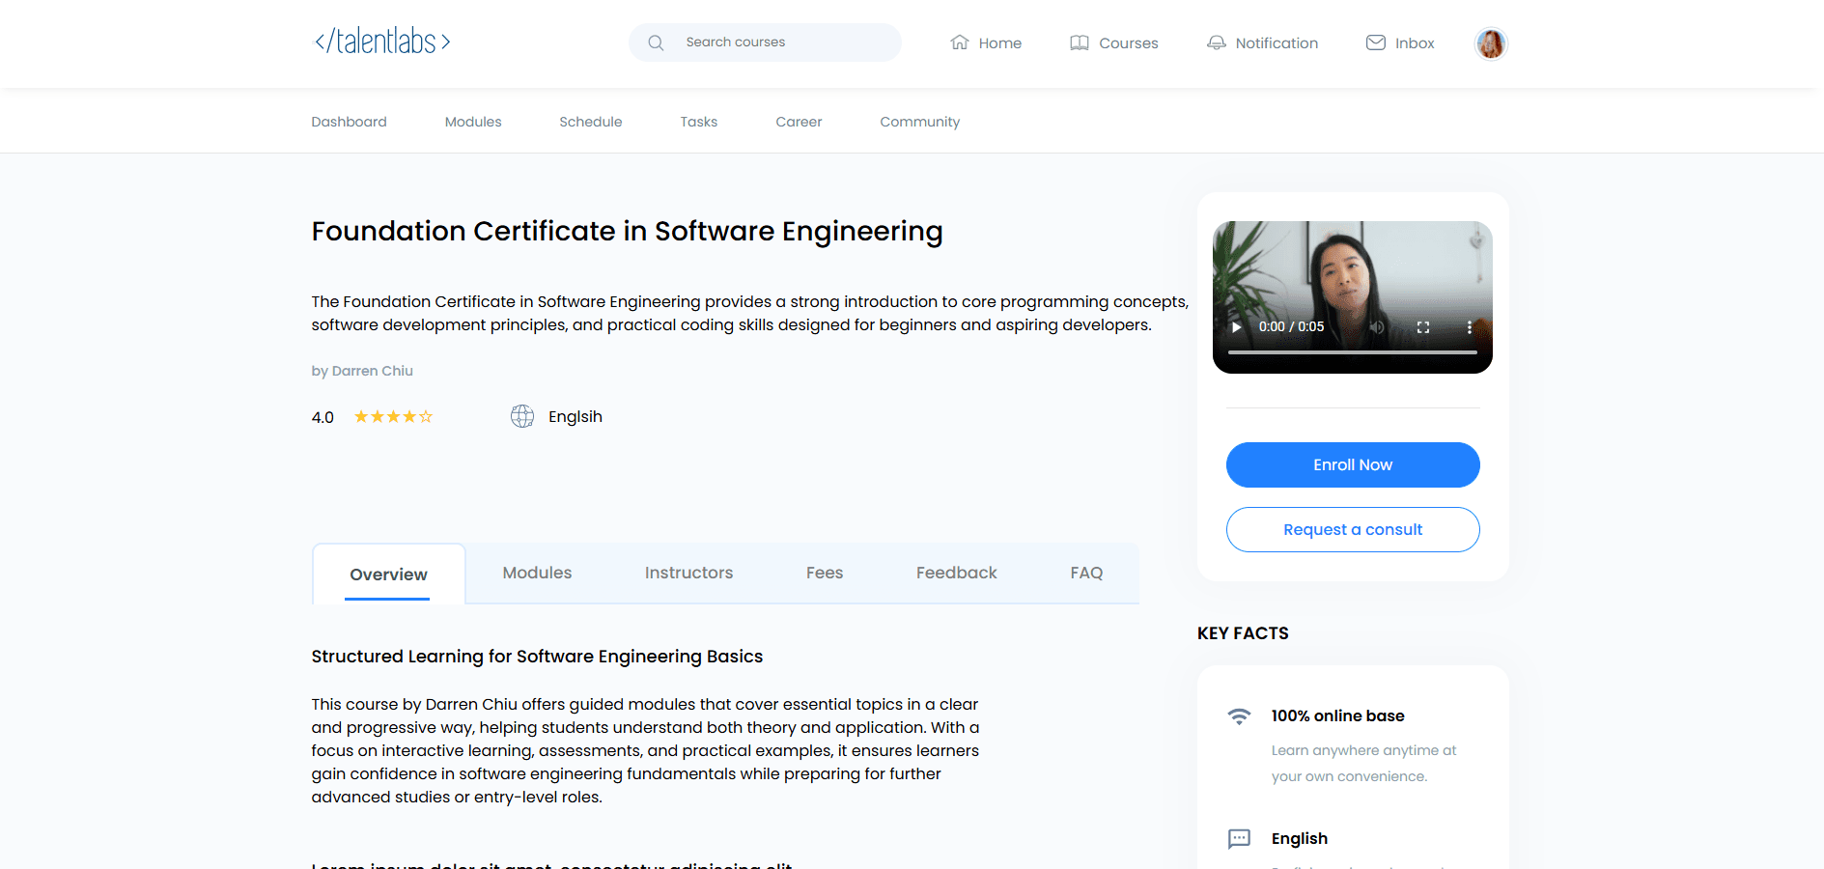The width and height of the screenshot is (1824, 869).
Task: Open the Tasks menu item
Action: pyautogui.click(x=699, y=122)
